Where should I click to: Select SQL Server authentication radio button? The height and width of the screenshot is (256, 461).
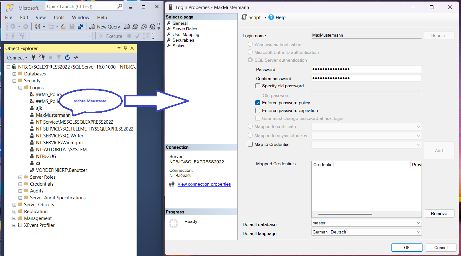[x=250, y=60]
